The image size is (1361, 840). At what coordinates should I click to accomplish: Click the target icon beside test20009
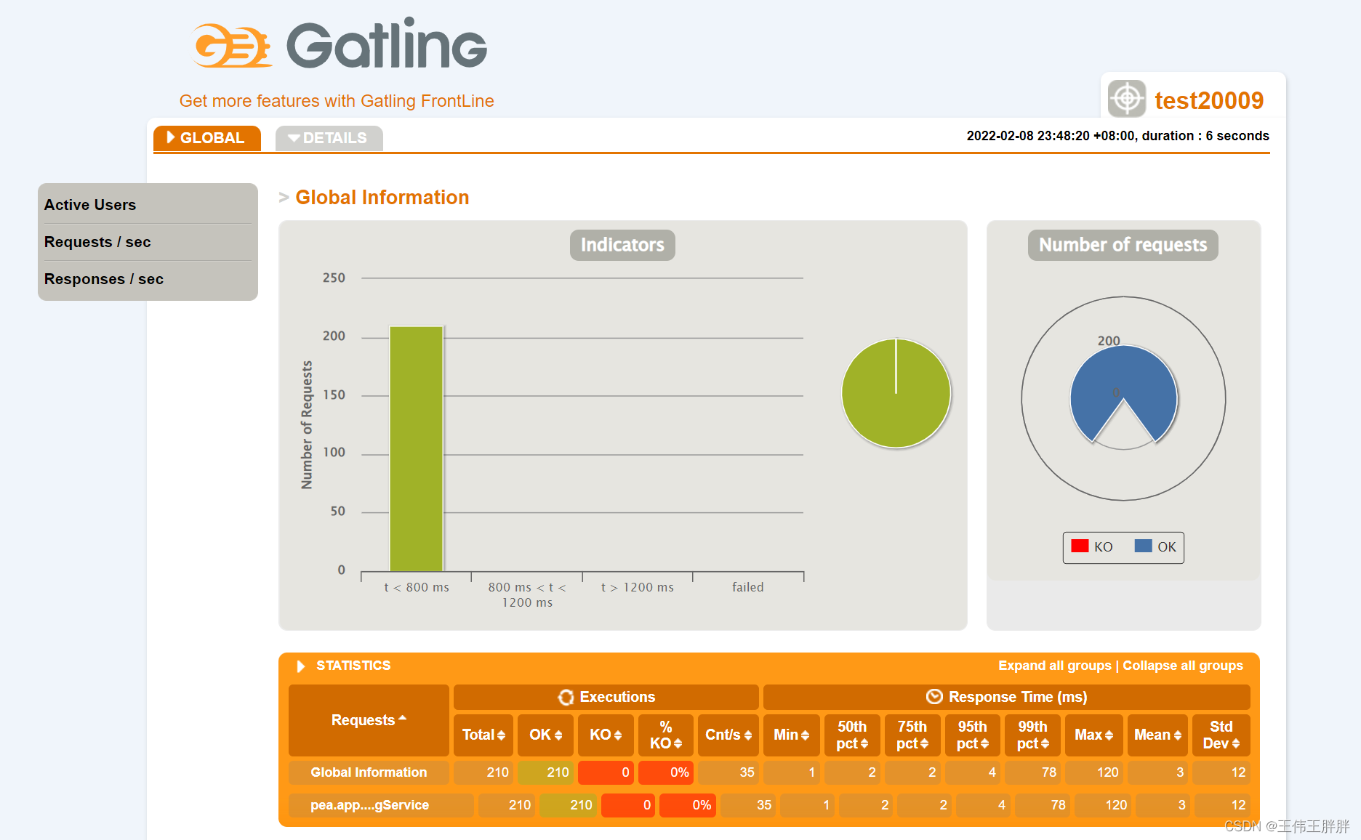[x=1127, y=99]
